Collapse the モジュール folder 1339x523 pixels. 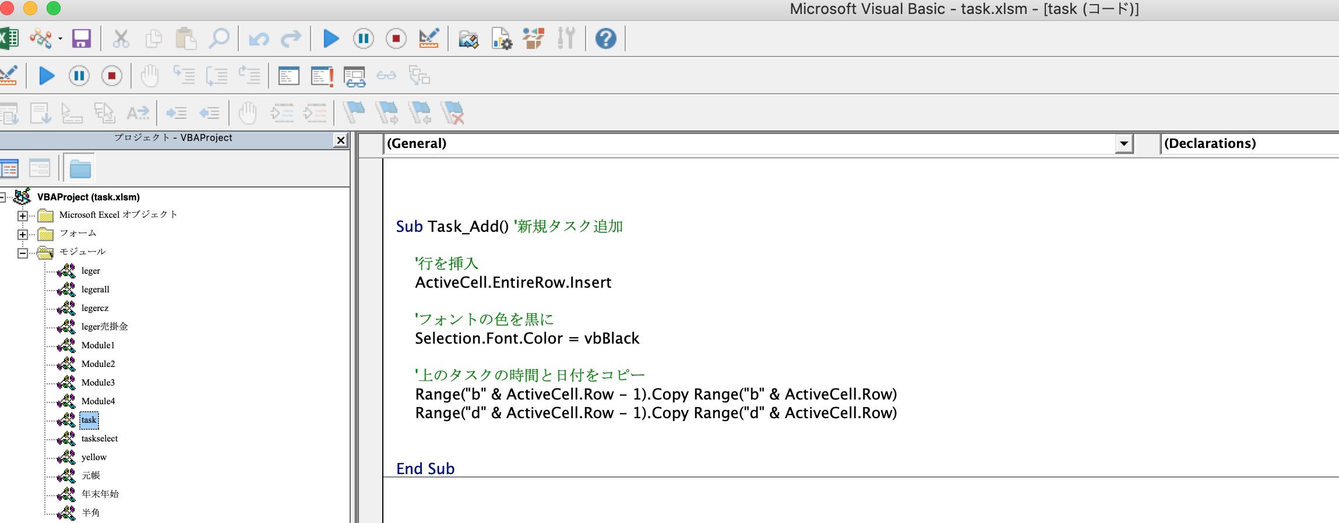coord(23,253)
